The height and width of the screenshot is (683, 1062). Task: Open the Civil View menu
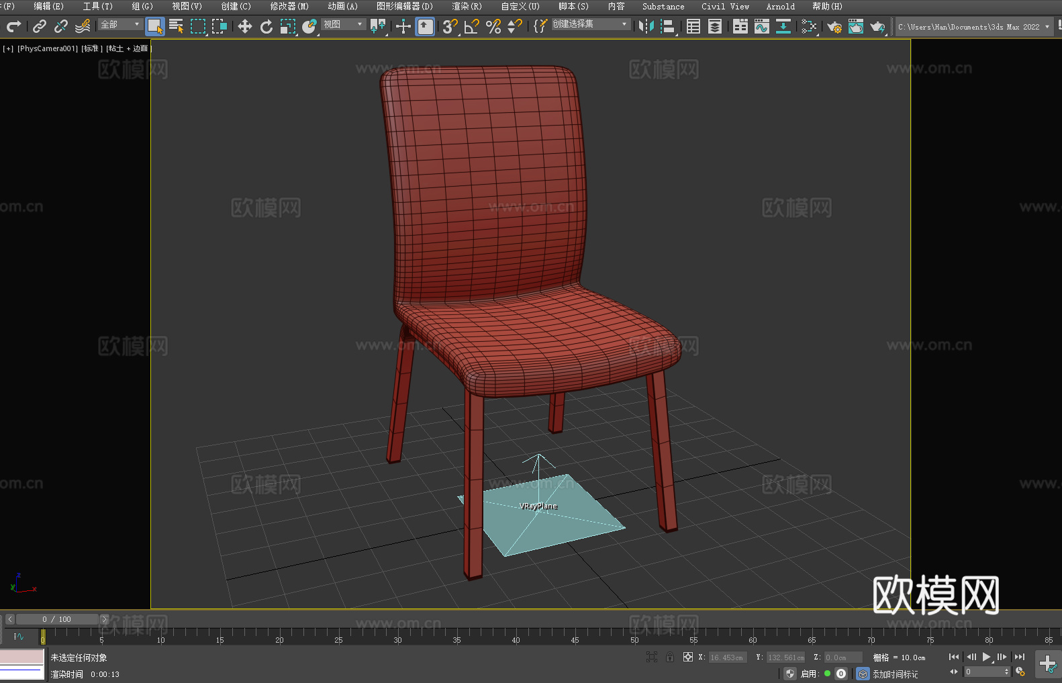[725, 6]
